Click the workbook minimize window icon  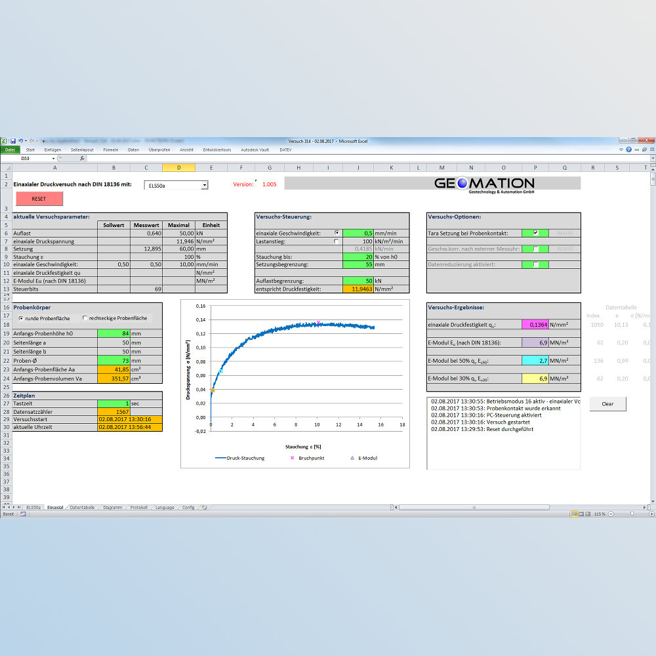(x=637, y=150)
